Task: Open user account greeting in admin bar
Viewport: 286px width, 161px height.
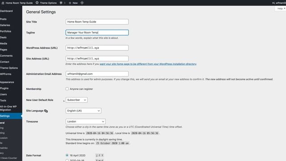Action: point(279,3)
